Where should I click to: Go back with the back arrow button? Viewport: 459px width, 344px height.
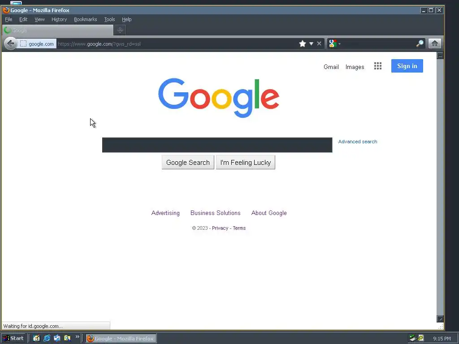pyautogui.click(x=11, y=44)
